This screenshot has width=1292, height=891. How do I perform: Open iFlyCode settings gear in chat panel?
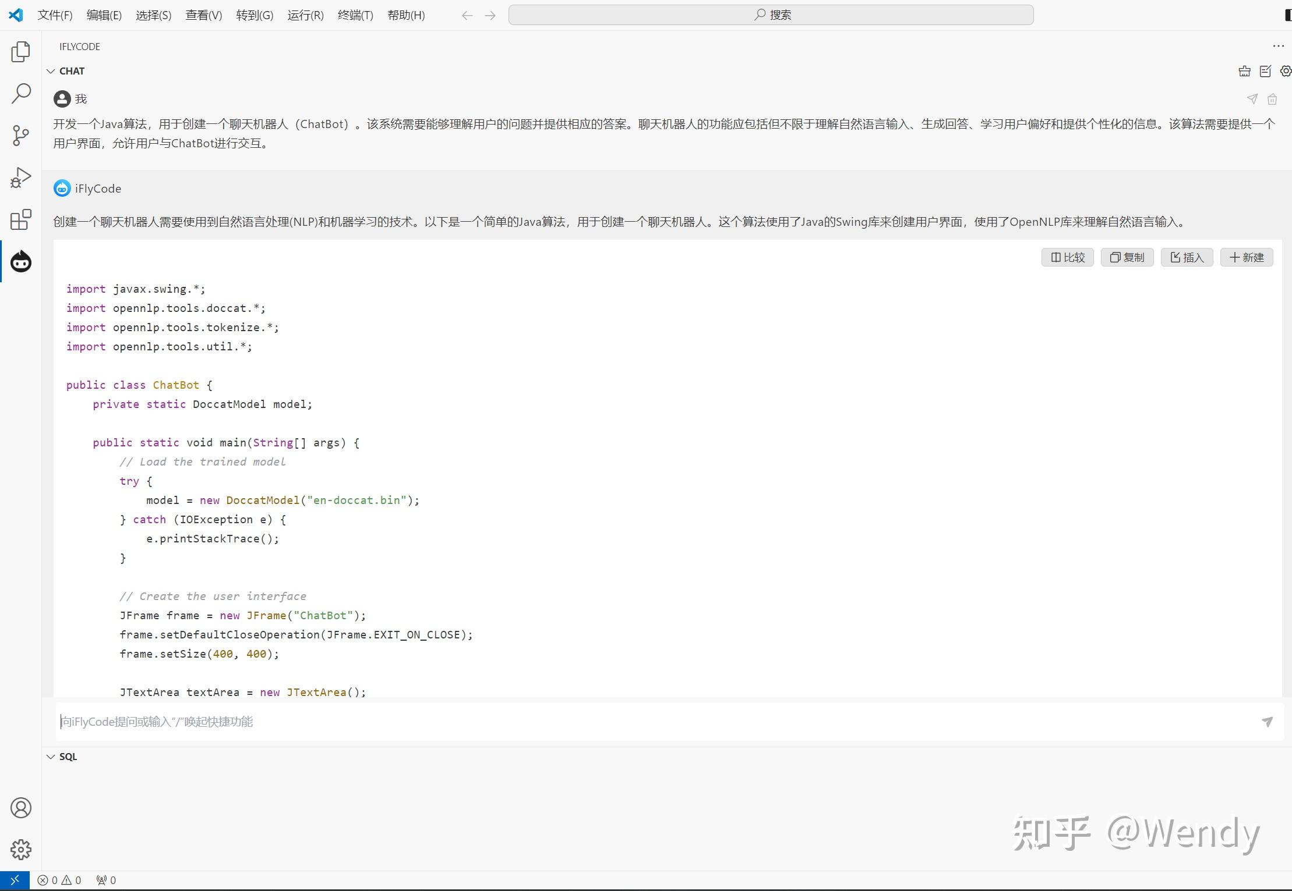tap(1285, 70)
